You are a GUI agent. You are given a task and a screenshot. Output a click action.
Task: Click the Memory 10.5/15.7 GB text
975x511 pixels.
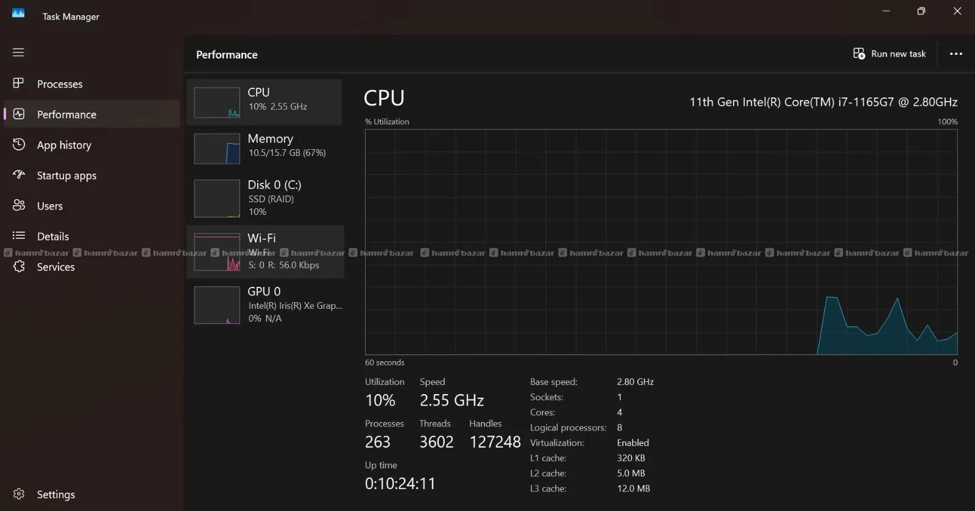coord(287,153)
